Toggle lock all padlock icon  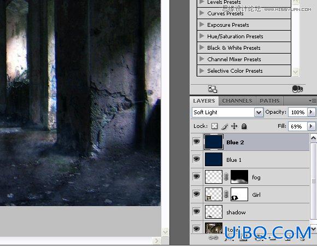[244, 126]
